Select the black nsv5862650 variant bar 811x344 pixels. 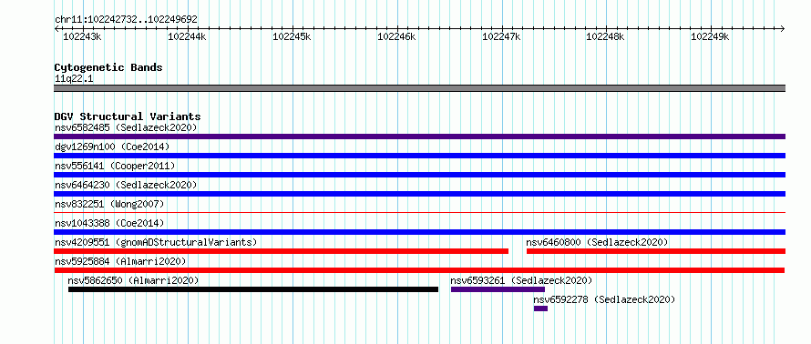coord(253,289)
